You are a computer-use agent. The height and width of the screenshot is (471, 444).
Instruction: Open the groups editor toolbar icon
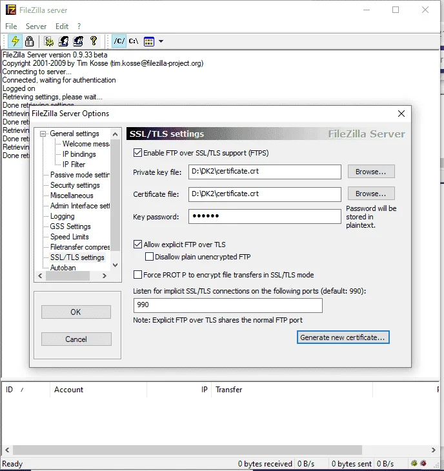[x=78, y=41]
